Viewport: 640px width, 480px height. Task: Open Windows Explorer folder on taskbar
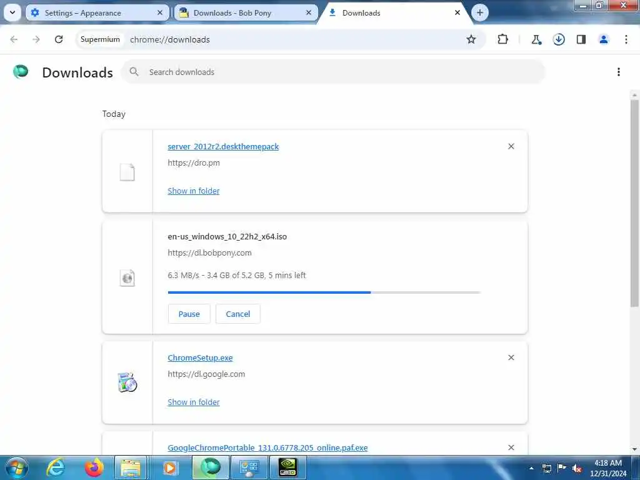(x=131, y=467)
